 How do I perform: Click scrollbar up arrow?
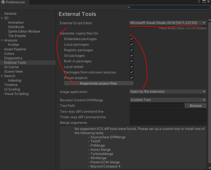click(x=210, y=20)
